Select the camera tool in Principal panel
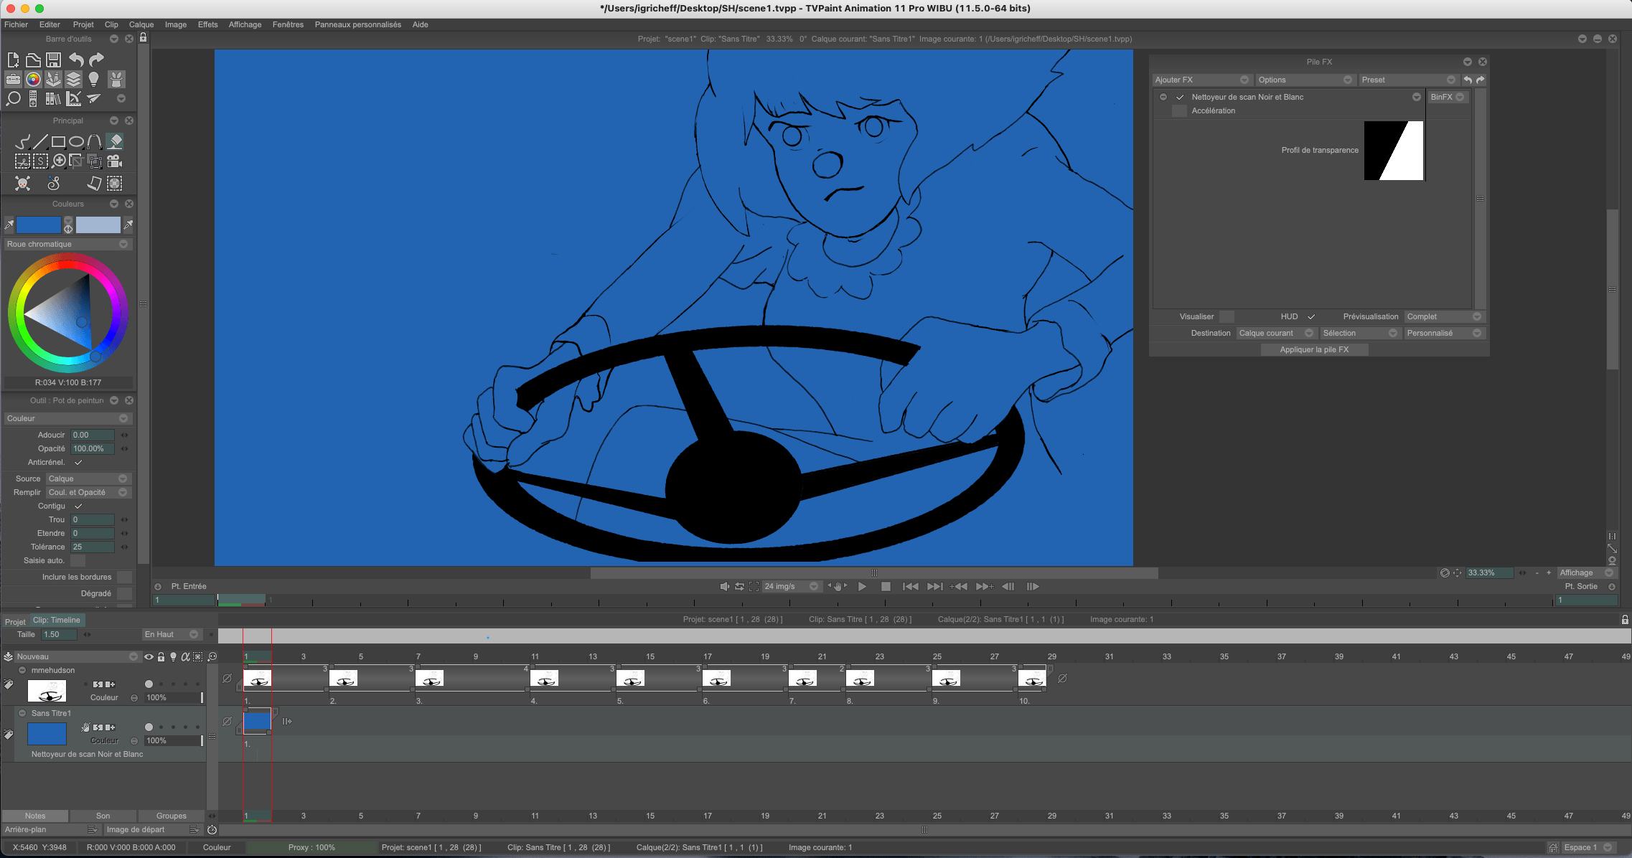The height and width of the screenshot is (858, 1632). point(114,161)
